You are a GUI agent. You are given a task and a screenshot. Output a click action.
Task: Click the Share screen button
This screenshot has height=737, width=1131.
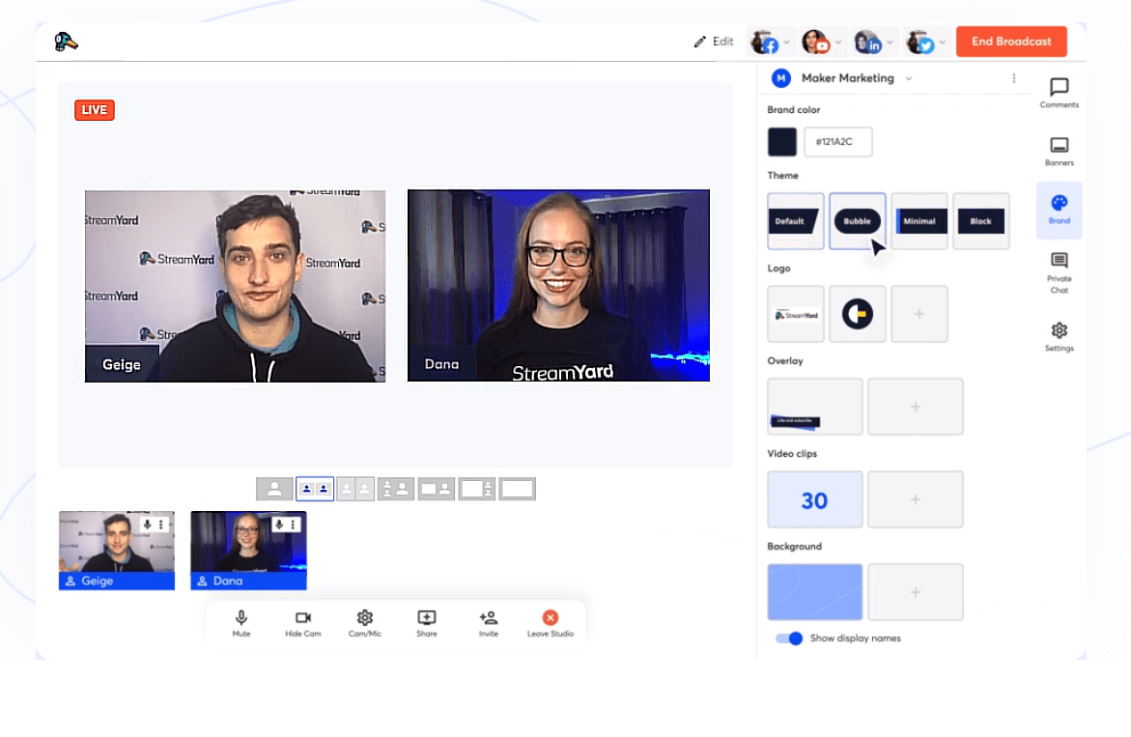pyautogui.click(x=427, y=624)
